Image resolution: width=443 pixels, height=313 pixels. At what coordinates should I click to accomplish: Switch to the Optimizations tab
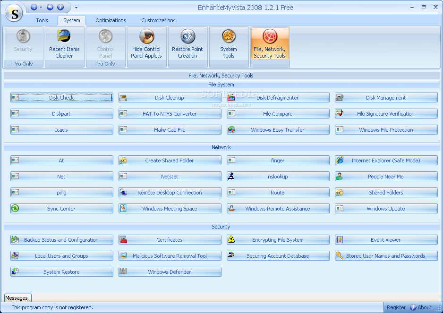click(111, 20)
